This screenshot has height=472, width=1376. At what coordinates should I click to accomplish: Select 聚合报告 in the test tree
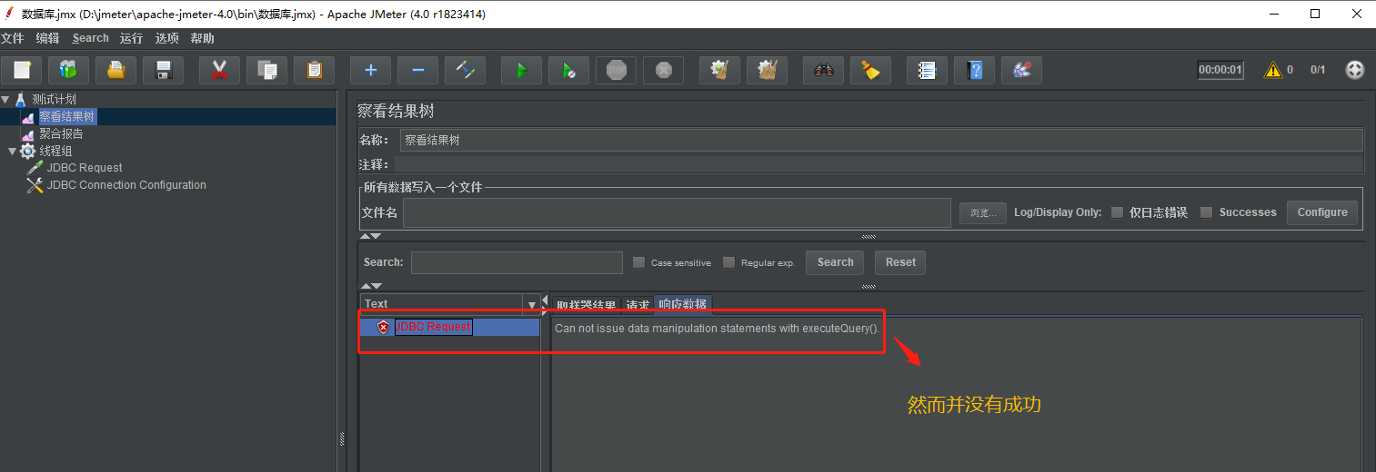[61, 133]
